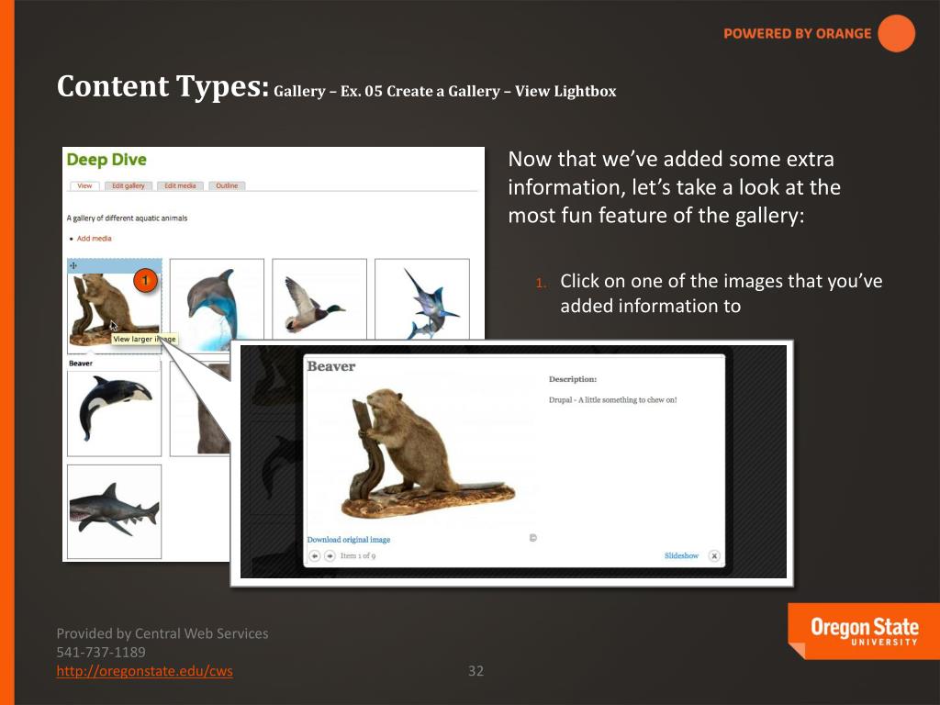
Task: Click the Oregon State University logo
Action: (x=863, y=632)
